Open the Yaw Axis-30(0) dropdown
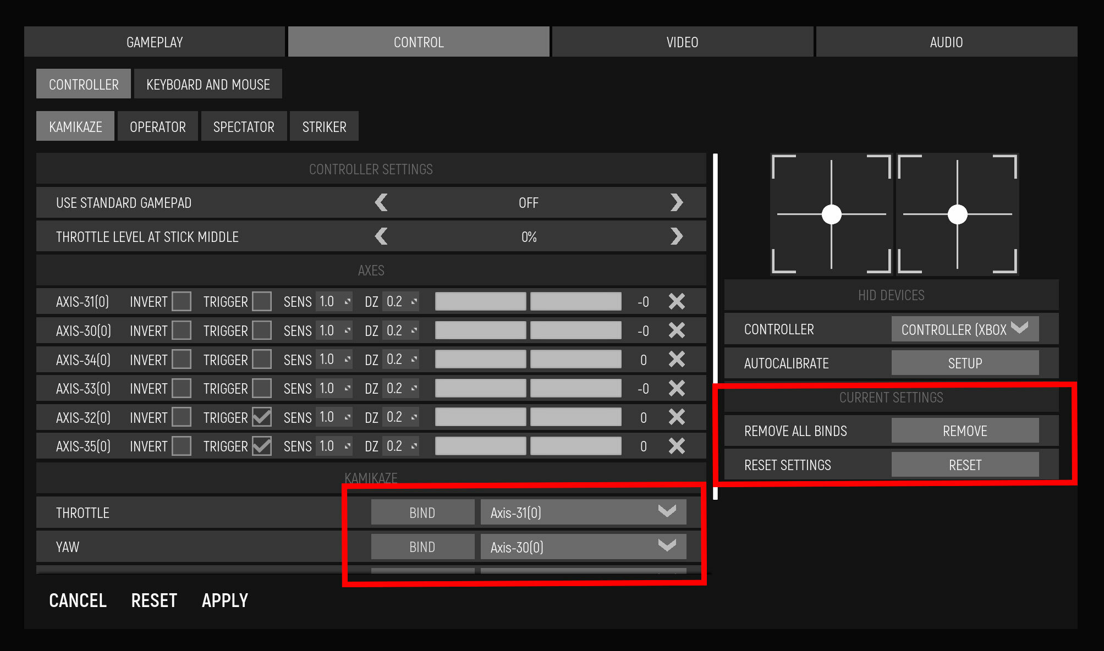 [584, 547]
